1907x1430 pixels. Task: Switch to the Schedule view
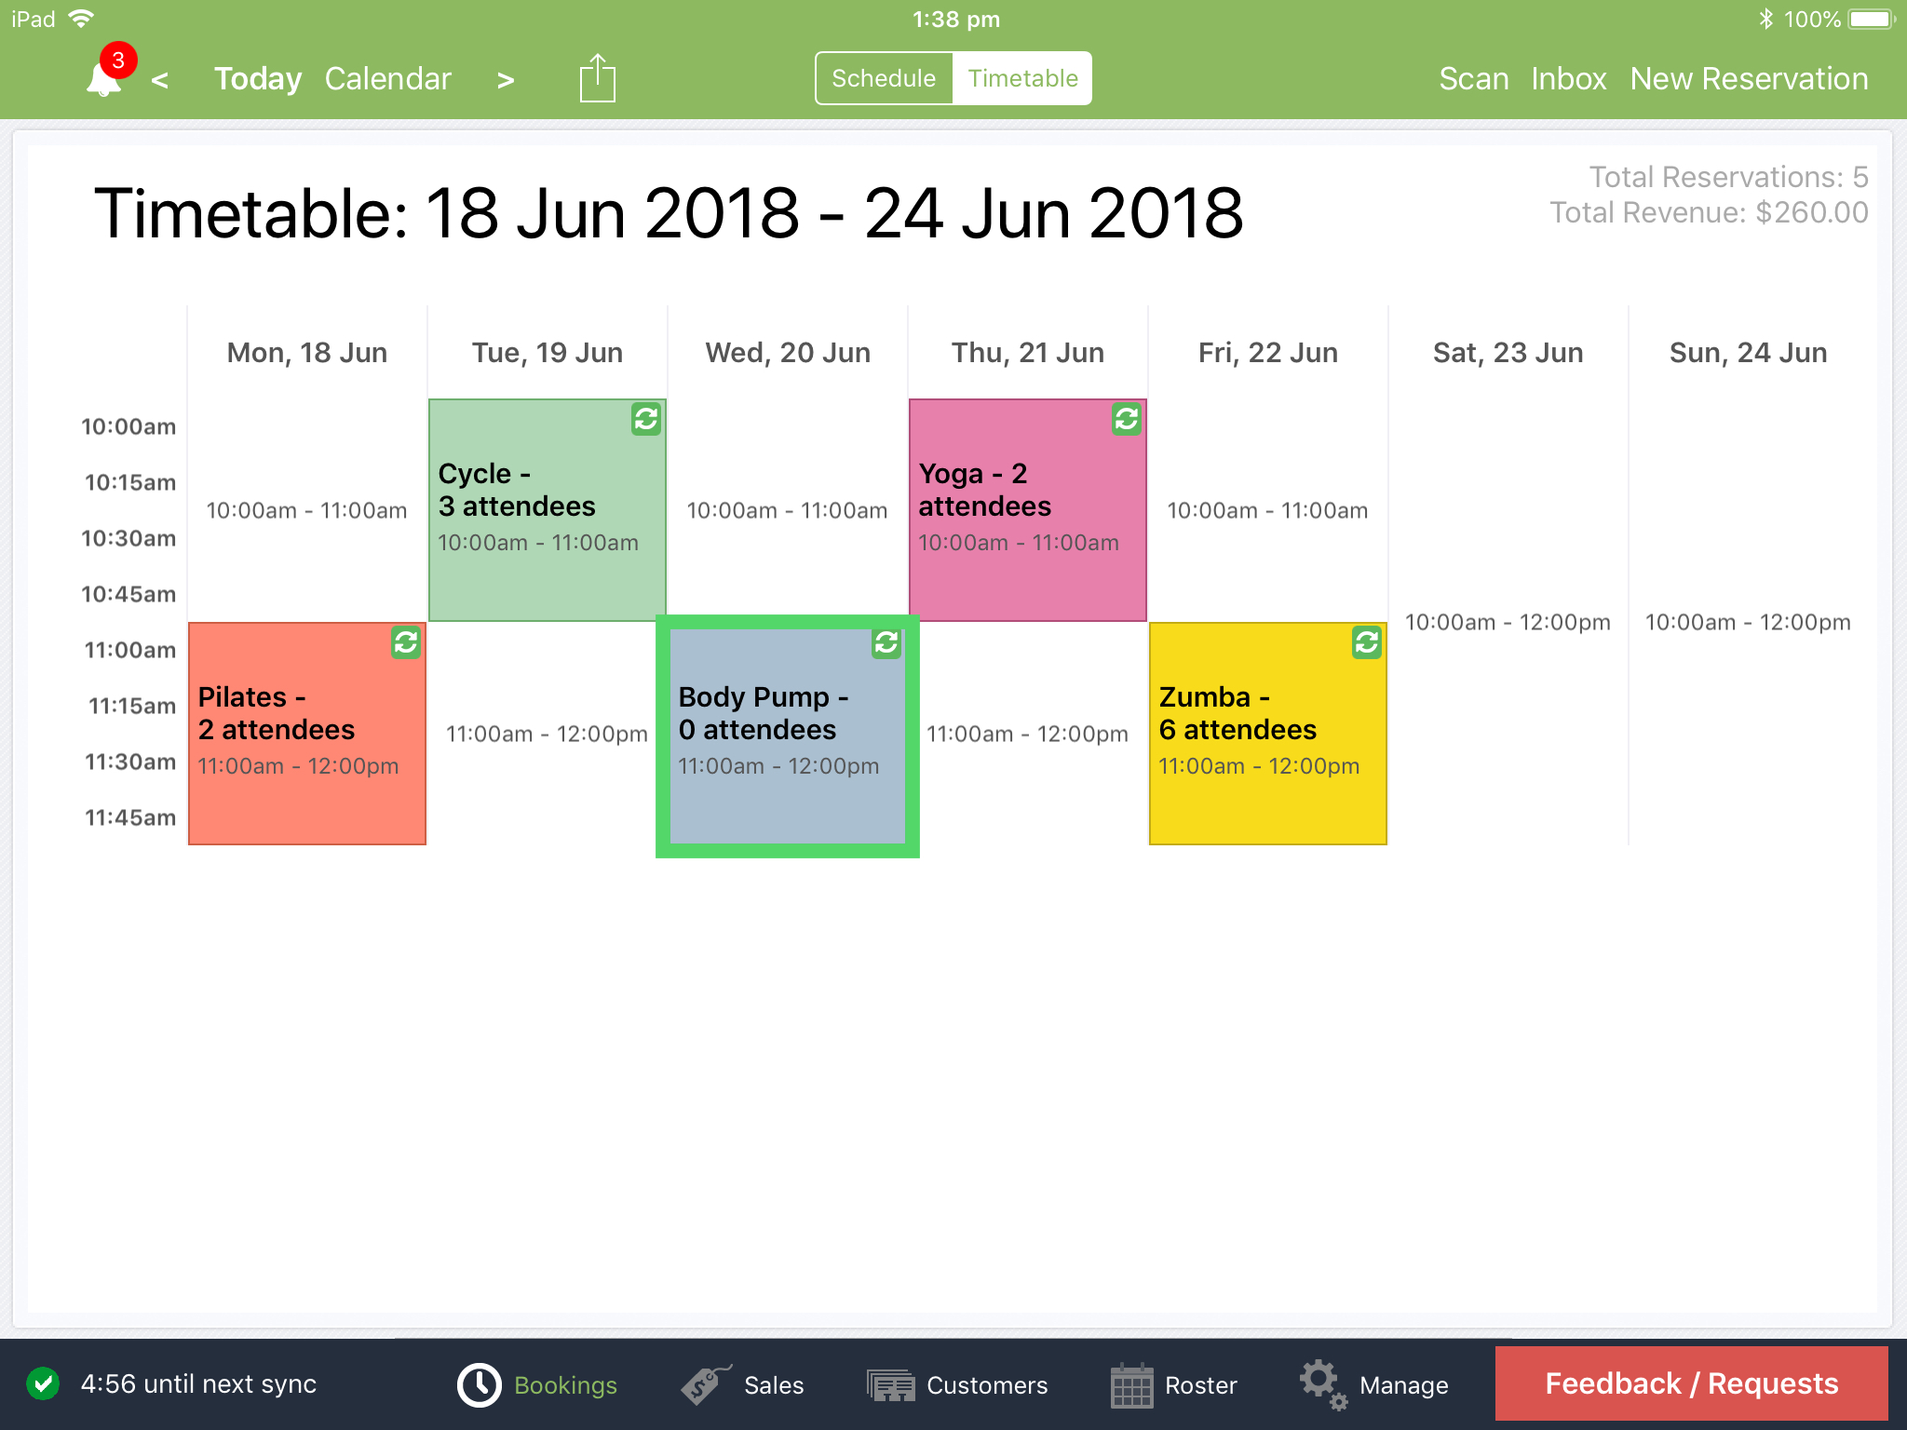tap(883, 78)
